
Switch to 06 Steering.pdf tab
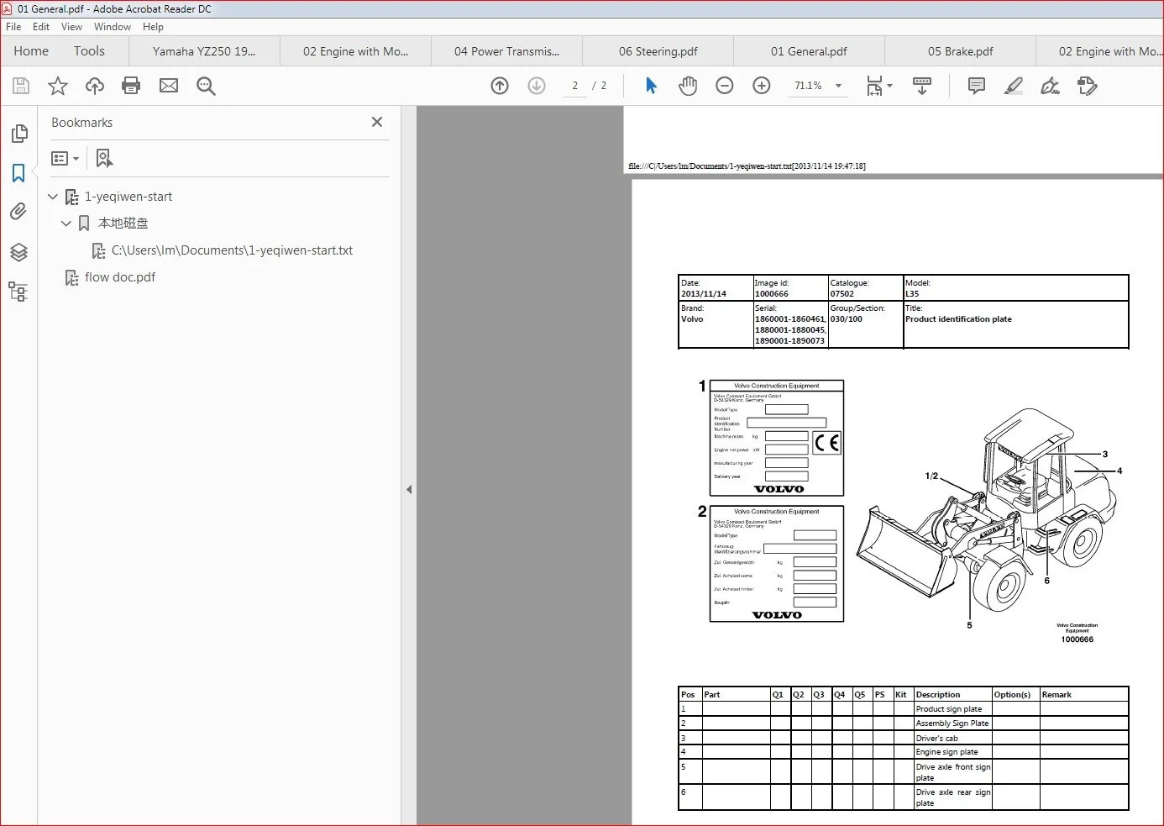658,51
